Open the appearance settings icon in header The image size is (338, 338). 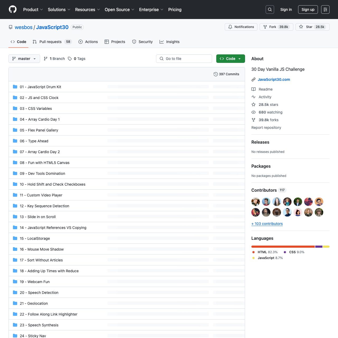(325, 10)
